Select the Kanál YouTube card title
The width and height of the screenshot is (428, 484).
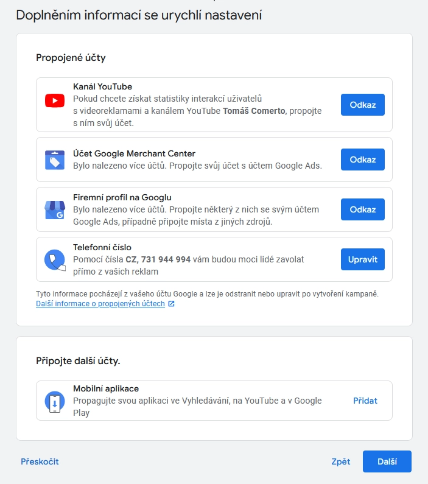pyautogui.click(x=102, y=86)
